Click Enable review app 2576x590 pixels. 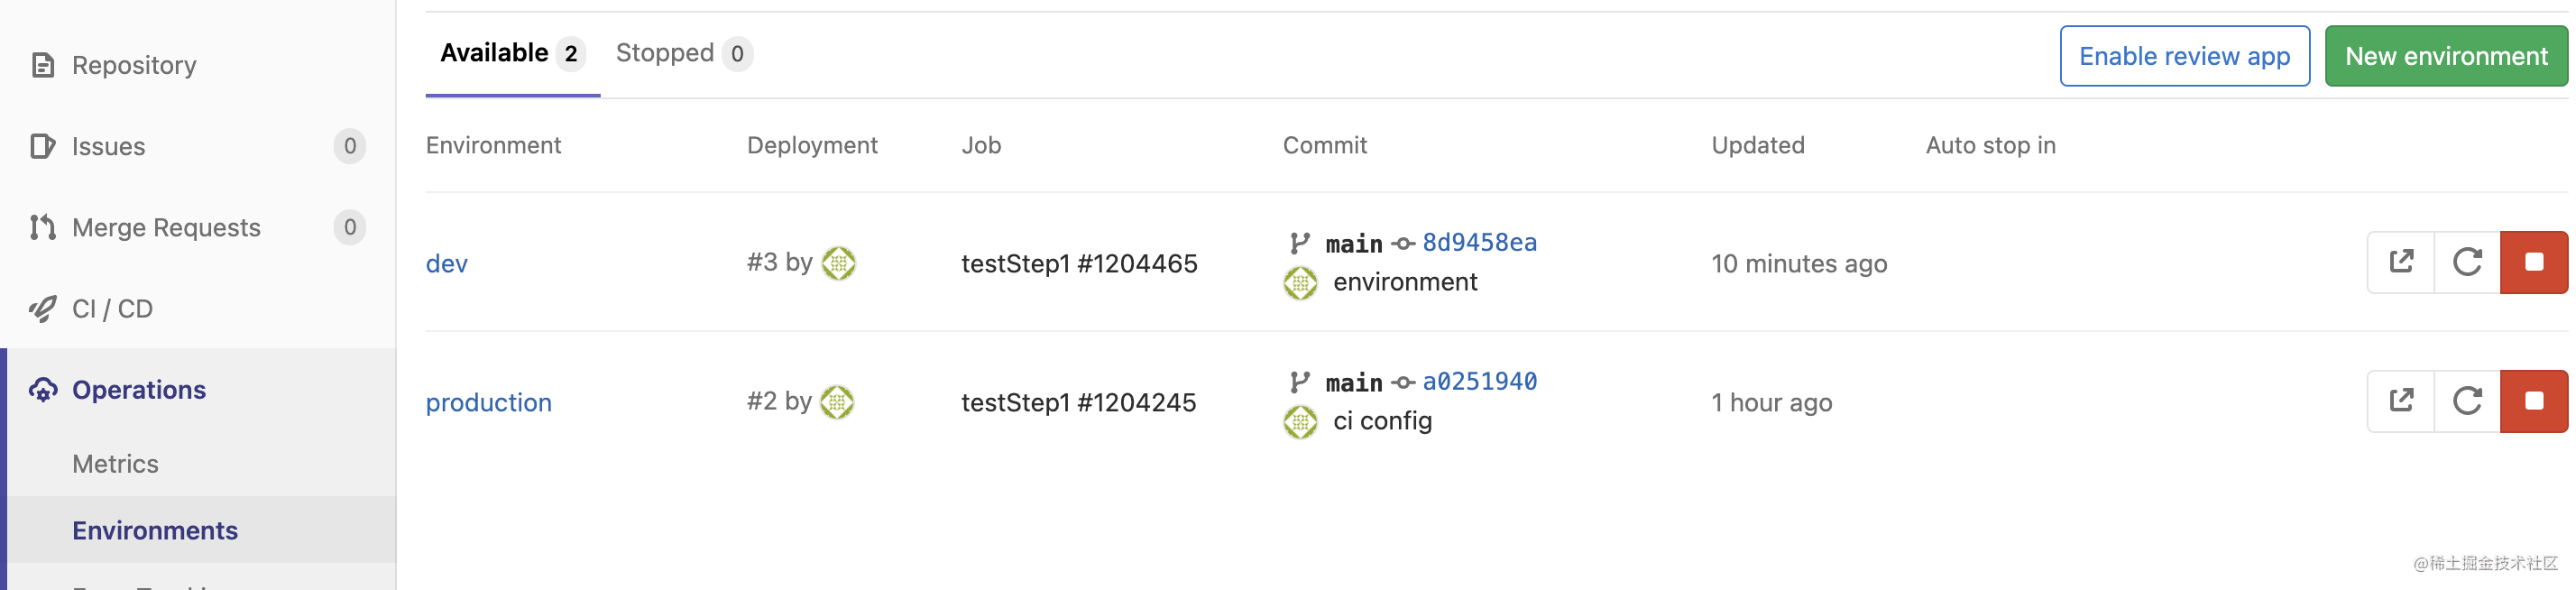point(2185,56)
